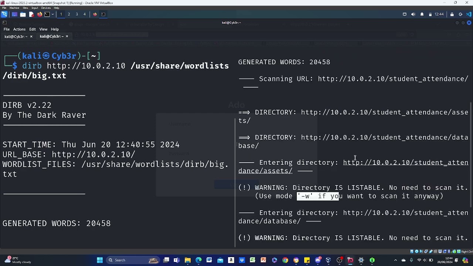Switch to workspace 3
Image resolution: width=473 pixels, height=266 pixels.
[77, 14]
